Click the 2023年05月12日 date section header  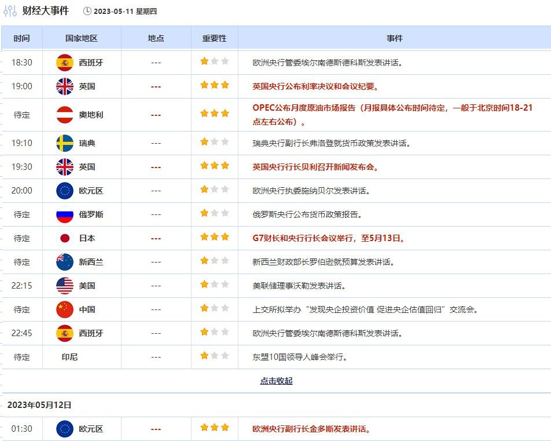pos(39,405)
